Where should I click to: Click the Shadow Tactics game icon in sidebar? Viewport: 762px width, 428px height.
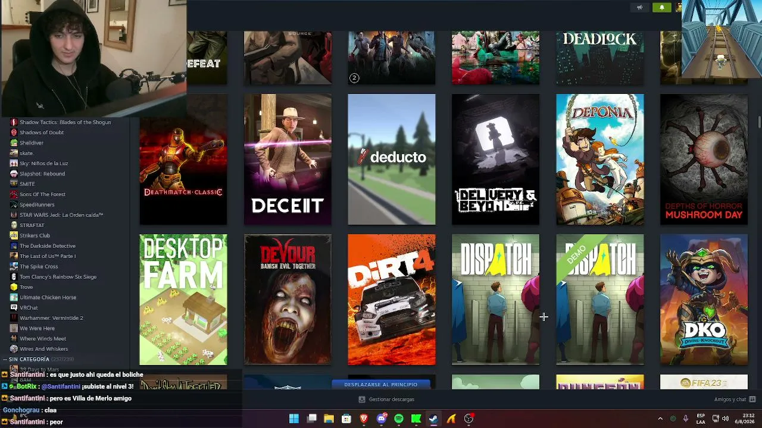point(14,122)
